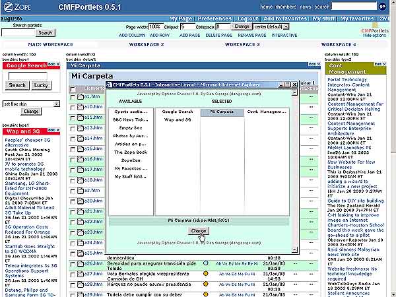Click the Lucky button in Google Search portlet

coord(41,85)
